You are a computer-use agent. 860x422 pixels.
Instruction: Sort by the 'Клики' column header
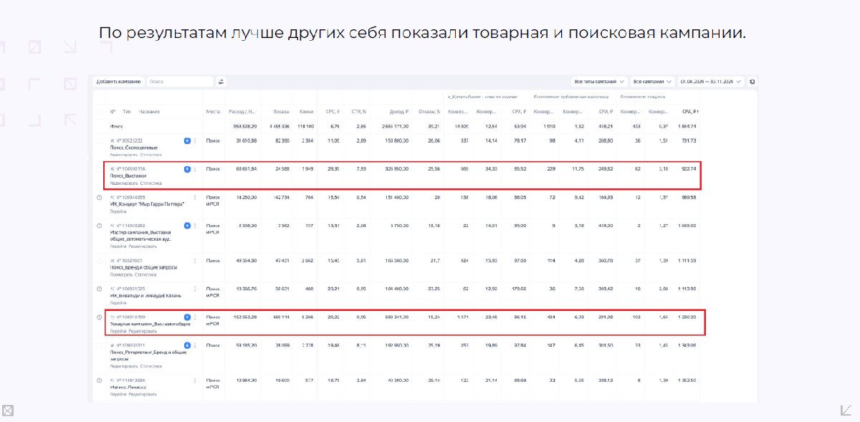coord(307,112)
